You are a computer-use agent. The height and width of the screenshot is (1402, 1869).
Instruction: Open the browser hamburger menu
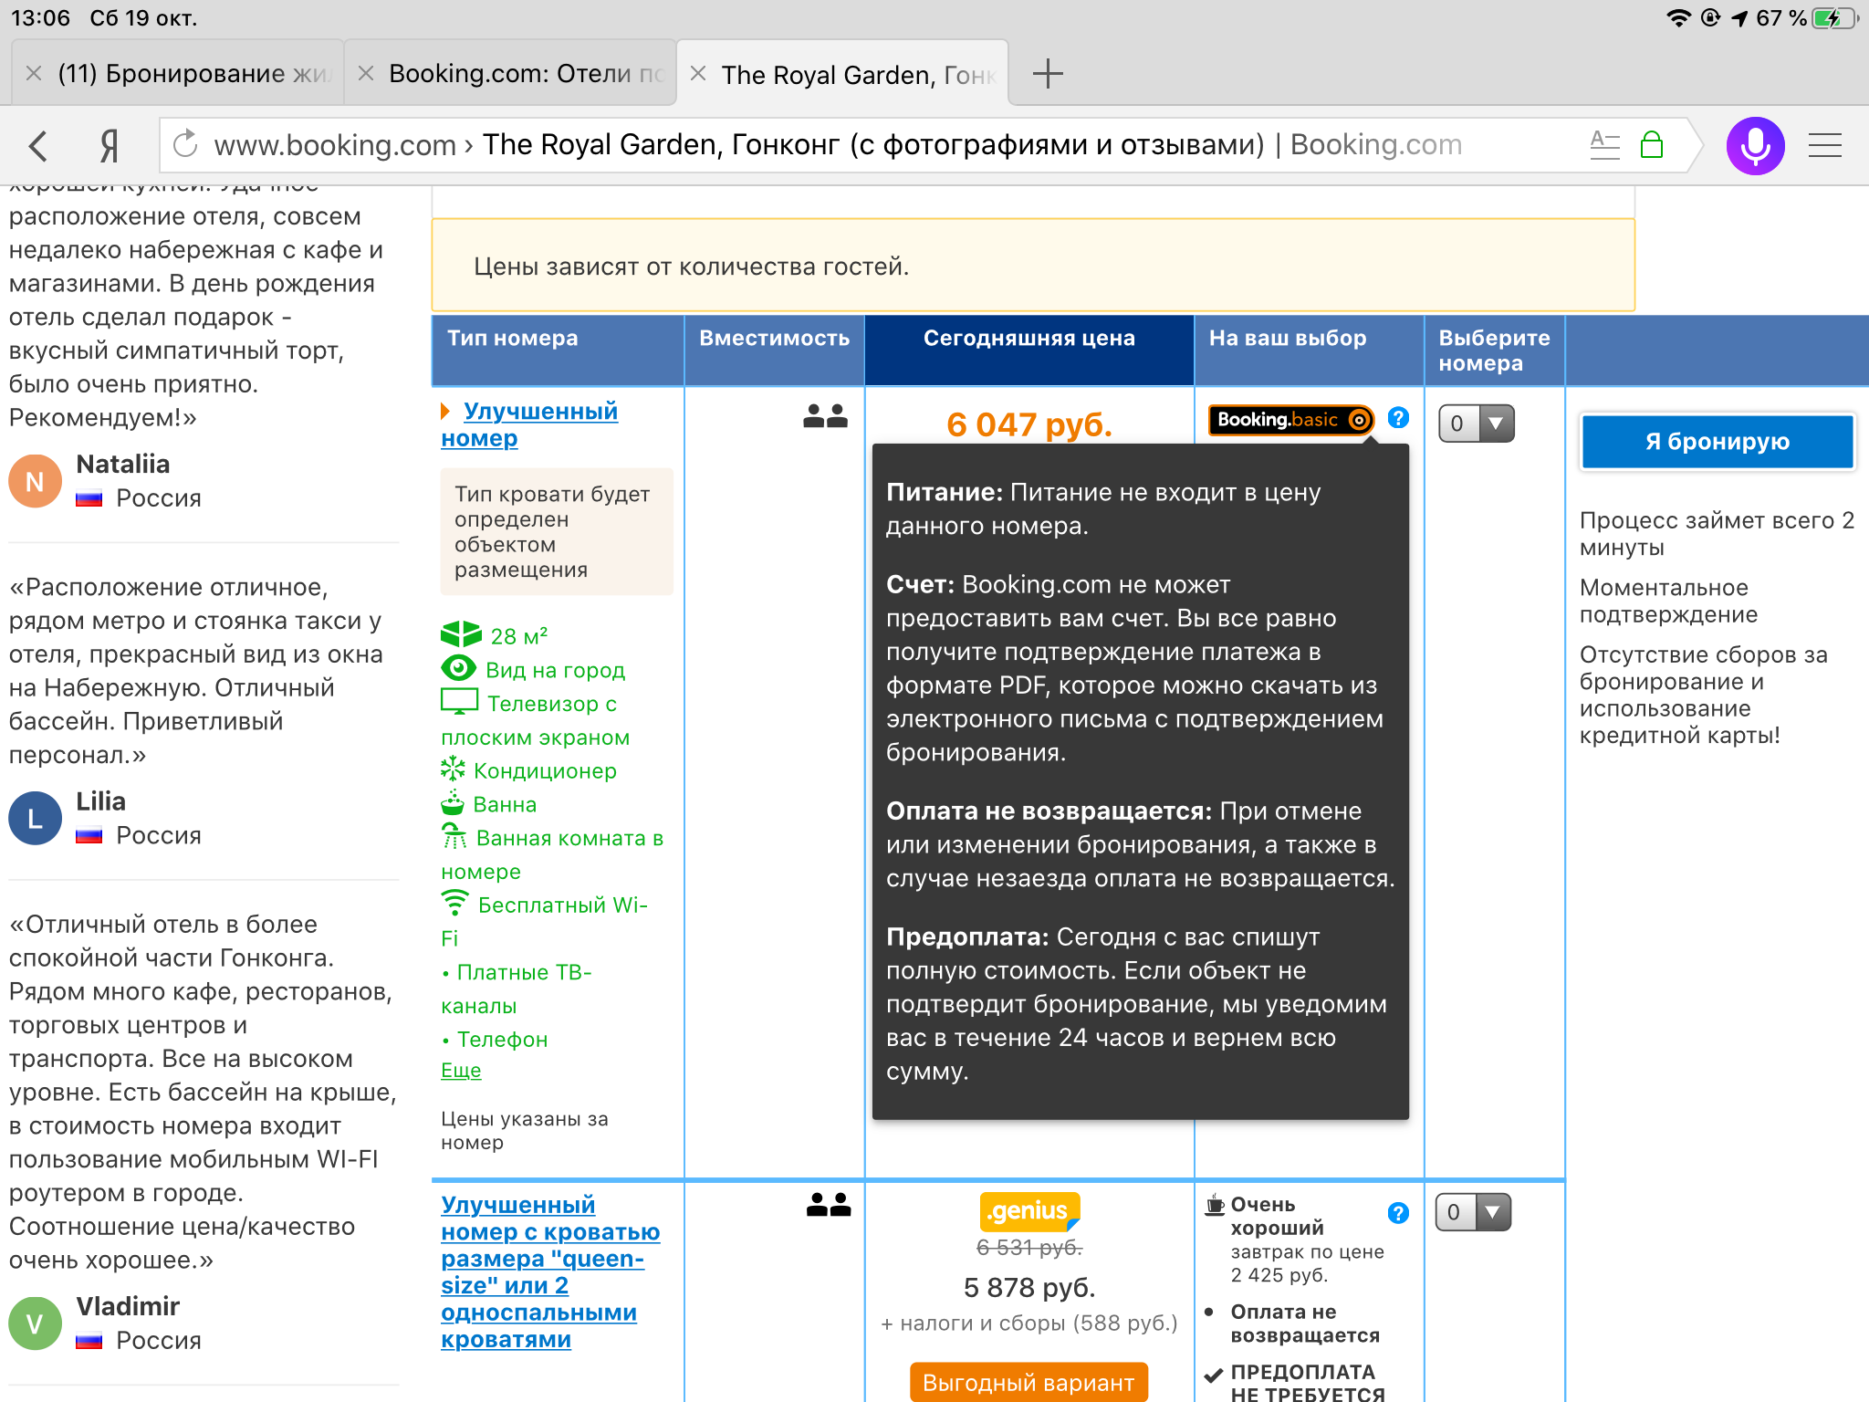(1825, 145)
